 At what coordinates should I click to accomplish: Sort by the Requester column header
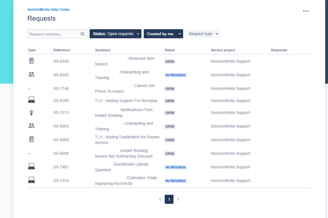pos(280,50)
